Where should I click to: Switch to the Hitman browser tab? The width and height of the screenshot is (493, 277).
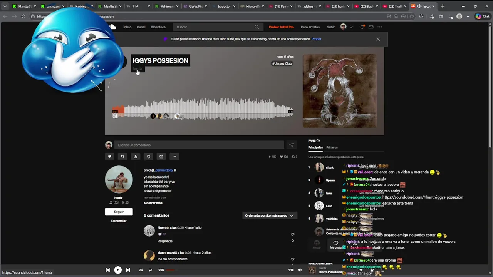pyautogui.click(x=252, y=6)
